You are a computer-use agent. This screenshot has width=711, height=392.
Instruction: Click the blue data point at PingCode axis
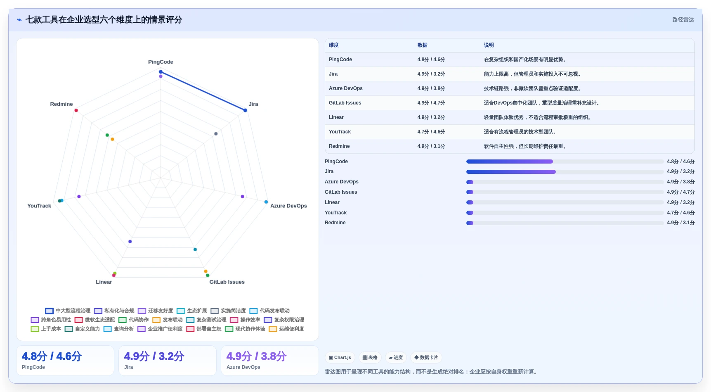click(x=161, y=72)
